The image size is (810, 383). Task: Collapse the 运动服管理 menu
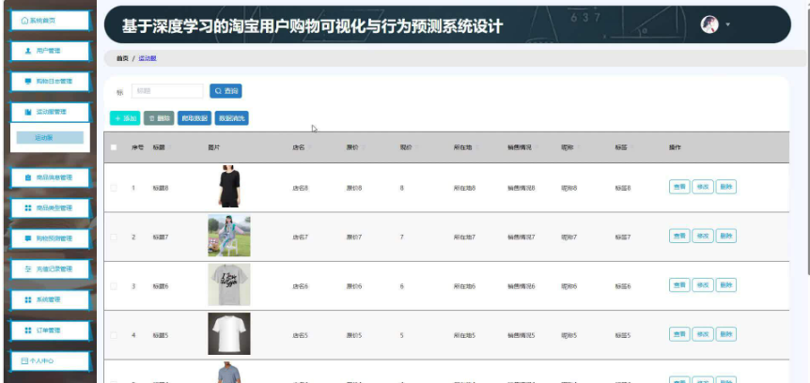pos(50,112)
